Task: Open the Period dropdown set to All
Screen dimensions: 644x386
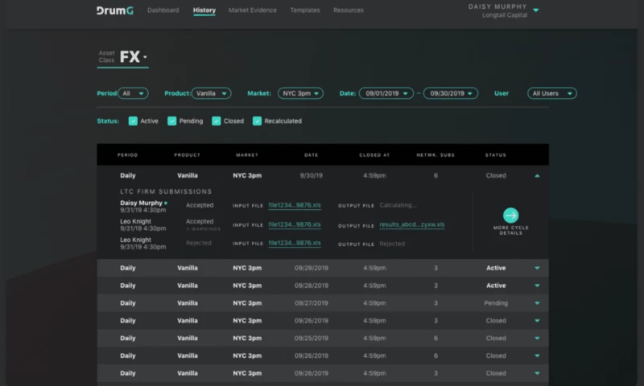Action: 133,93
